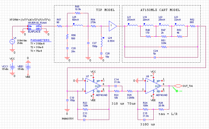
Task: Select capacitor C14 31.8n symbol
Action: tap(115, 86)
